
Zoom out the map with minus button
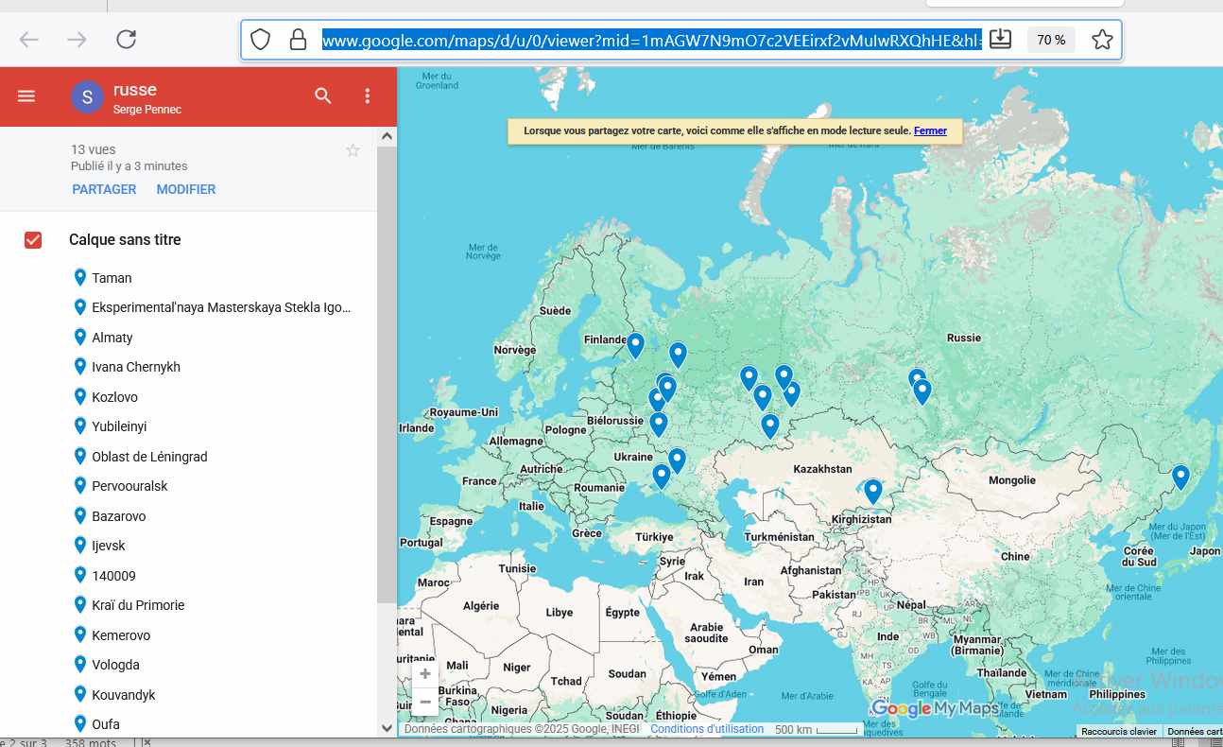(425, 702)
